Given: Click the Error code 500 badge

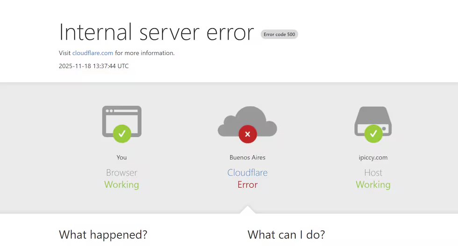Looking at the screenshot, I should pos(279,34).
